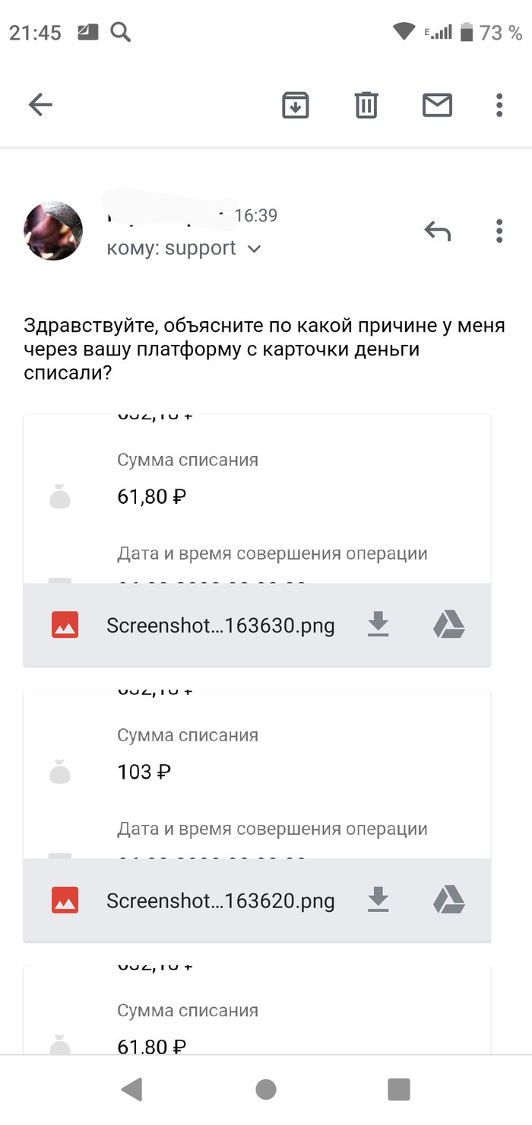Tap the sender's profile avatar
The image size is (532, 1125).
click(53, 231)
